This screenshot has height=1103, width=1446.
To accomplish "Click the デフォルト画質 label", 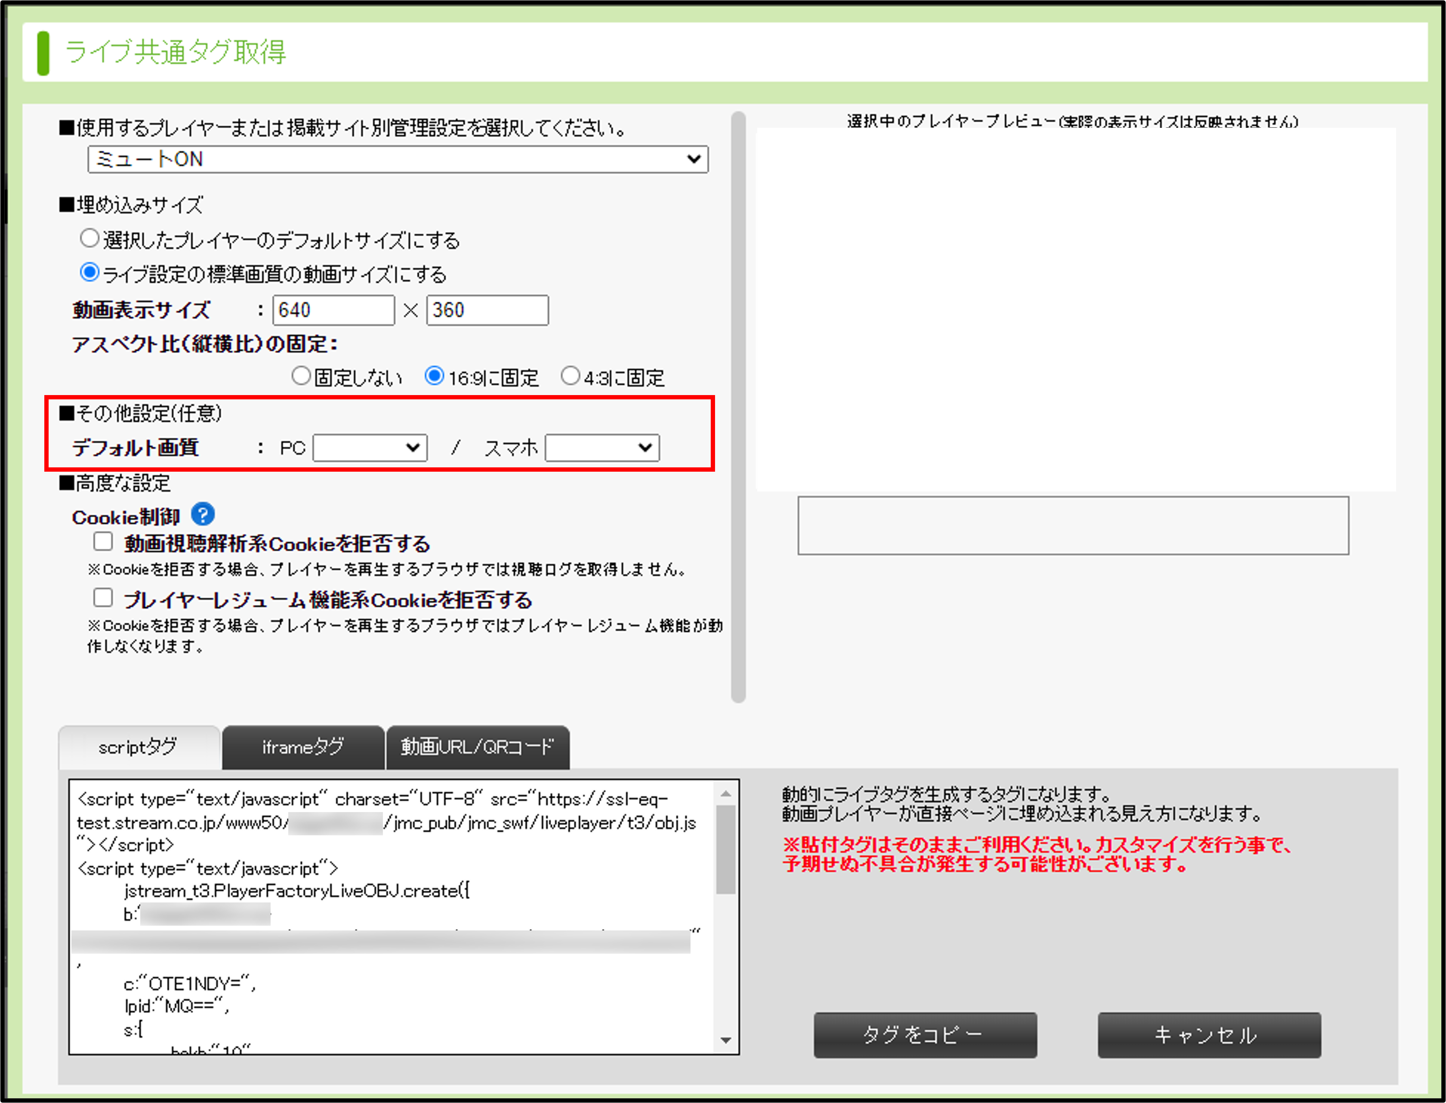I will [135, 448].
